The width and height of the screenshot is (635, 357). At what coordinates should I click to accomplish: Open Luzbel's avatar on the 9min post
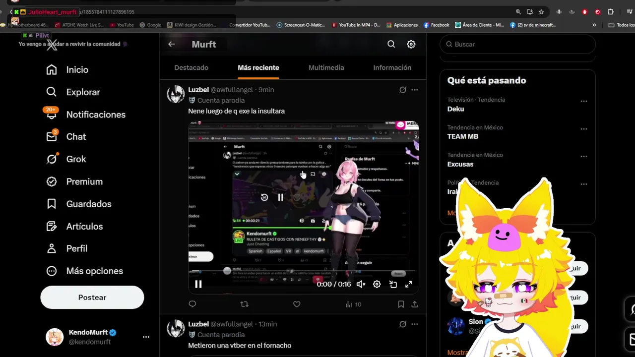point(176,94)
